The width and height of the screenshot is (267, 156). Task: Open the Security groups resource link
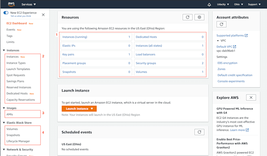pos(146,63)
